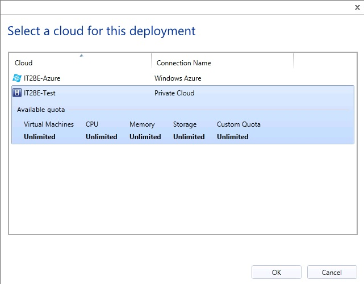Sort by the Connection Name column header

183,63
